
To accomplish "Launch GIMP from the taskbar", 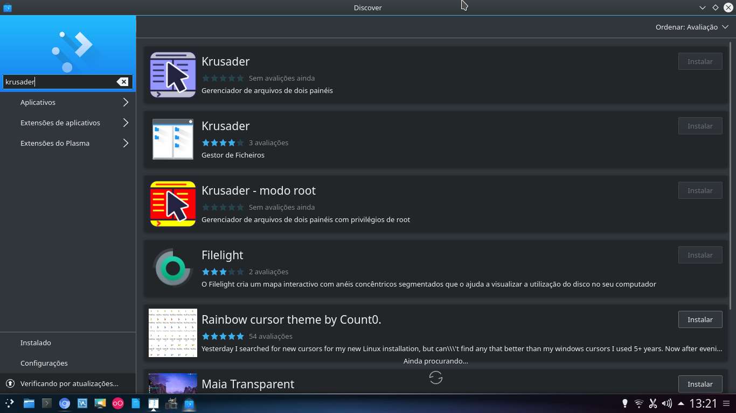I will coord(171,403).
